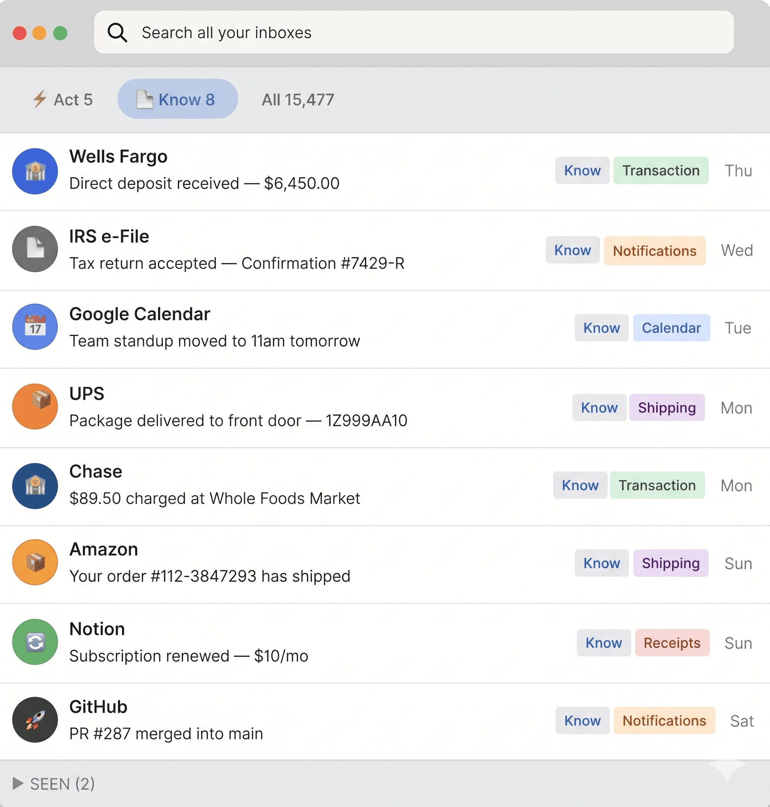Click the Notifications tag on GitHub row
Viewport: 770px width, 807px height.
coord(664,720)
